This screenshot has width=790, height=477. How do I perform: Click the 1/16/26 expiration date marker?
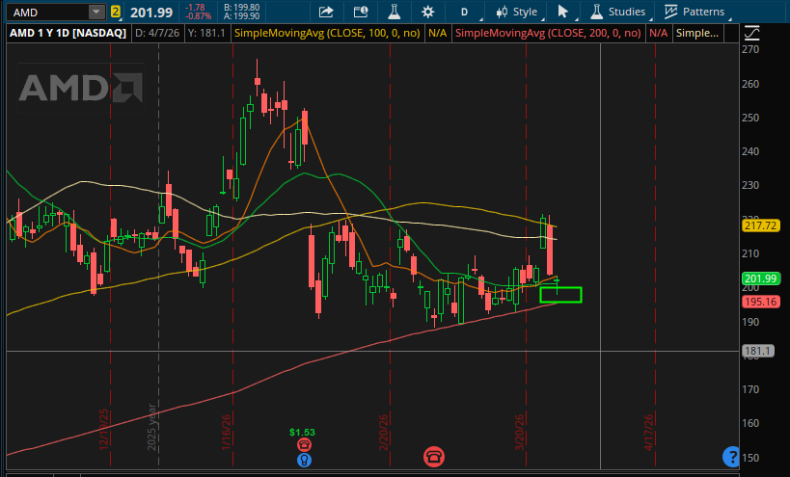click(x=226, y=433)
